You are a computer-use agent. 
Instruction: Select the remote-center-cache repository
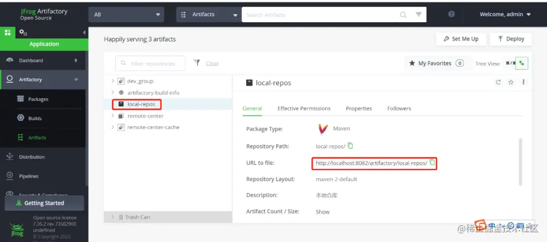tap(153, 127)
